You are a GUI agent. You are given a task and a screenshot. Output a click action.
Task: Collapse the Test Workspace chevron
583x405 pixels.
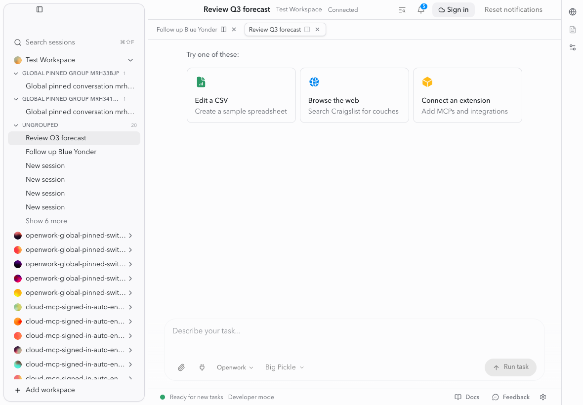[x=130, y=60]
